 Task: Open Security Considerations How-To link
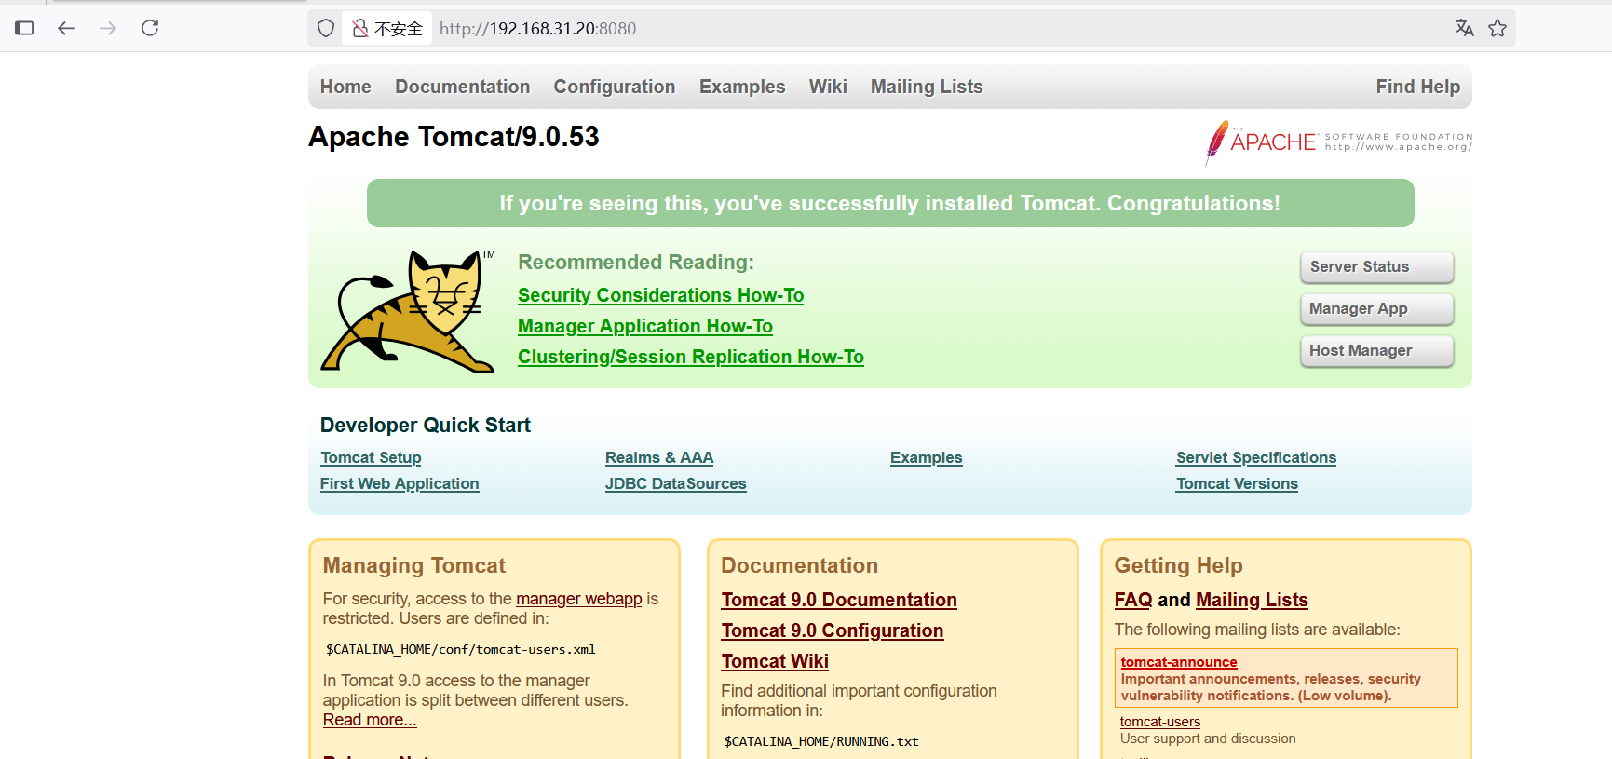click(x=660, y=295)
